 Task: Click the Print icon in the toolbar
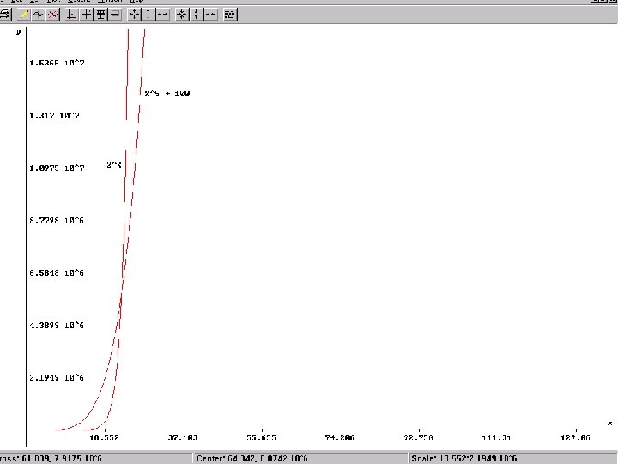(5, 15)
